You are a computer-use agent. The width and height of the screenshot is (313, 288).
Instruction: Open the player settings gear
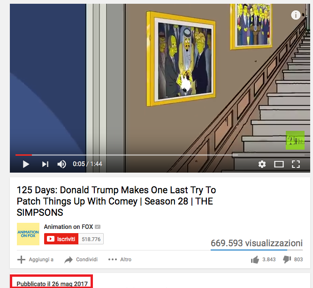point(262,164)
